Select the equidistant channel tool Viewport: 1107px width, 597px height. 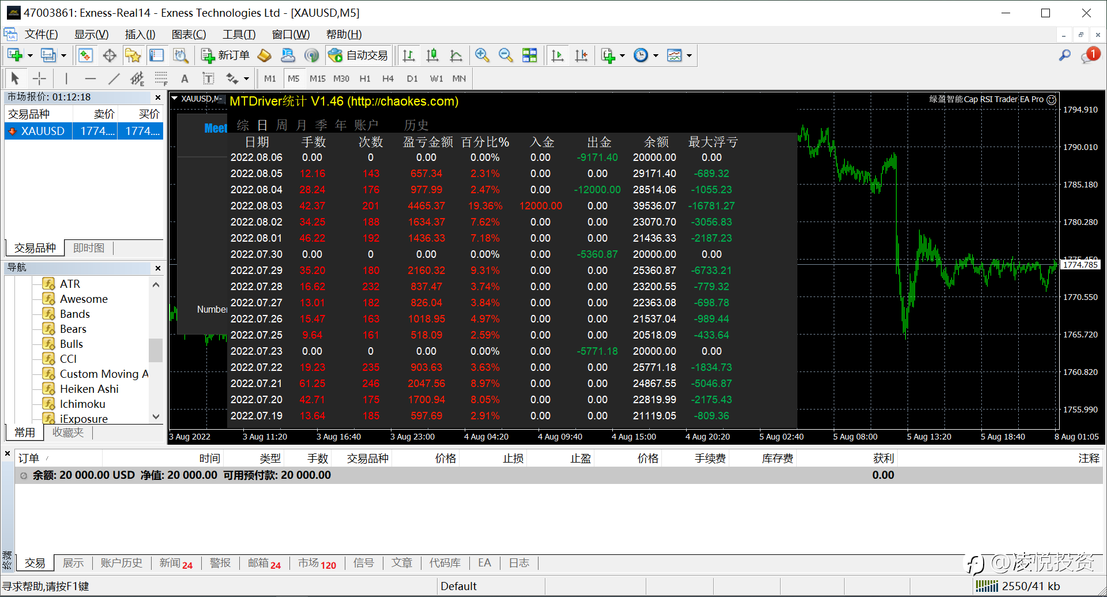[137, 78]
